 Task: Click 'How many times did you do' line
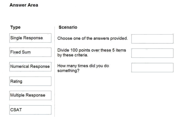(83, 66)
